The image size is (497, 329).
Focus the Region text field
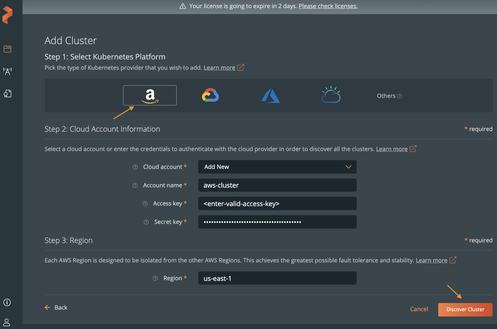(x=277, y=278)
